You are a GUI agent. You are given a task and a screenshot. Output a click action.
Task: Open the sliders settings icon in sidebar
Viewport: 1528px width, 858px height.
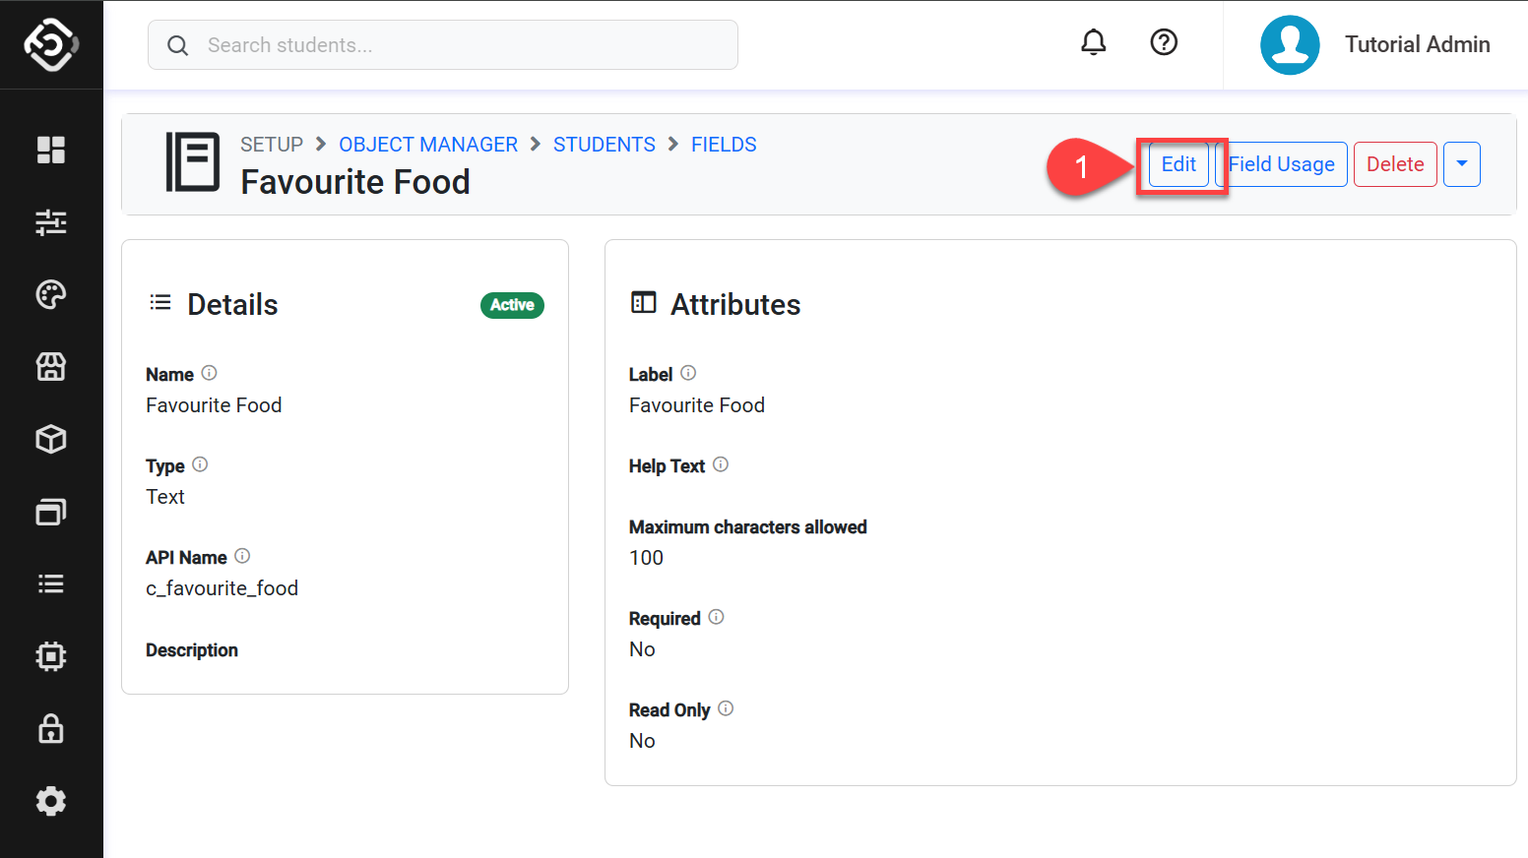[51, 222]
